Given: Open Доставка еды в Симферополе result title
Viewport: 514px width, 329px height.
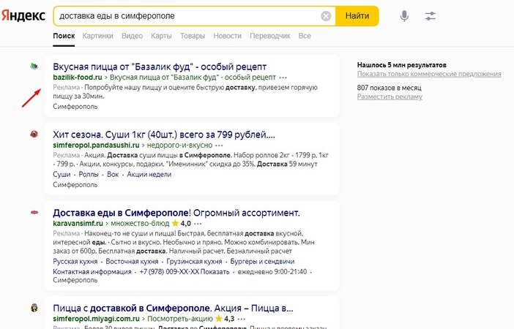Looking at the screenshot, I should click(x=176, y=213).
